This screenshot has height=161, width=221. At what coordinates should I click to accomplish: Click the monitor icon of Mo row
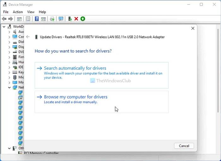15,83
